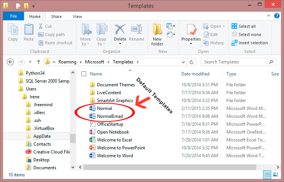This screenshot has width=284, height=182.
Task: Click the Copy icon in Clipboard group
Action: pyautogui.click(x=13, y=29)
